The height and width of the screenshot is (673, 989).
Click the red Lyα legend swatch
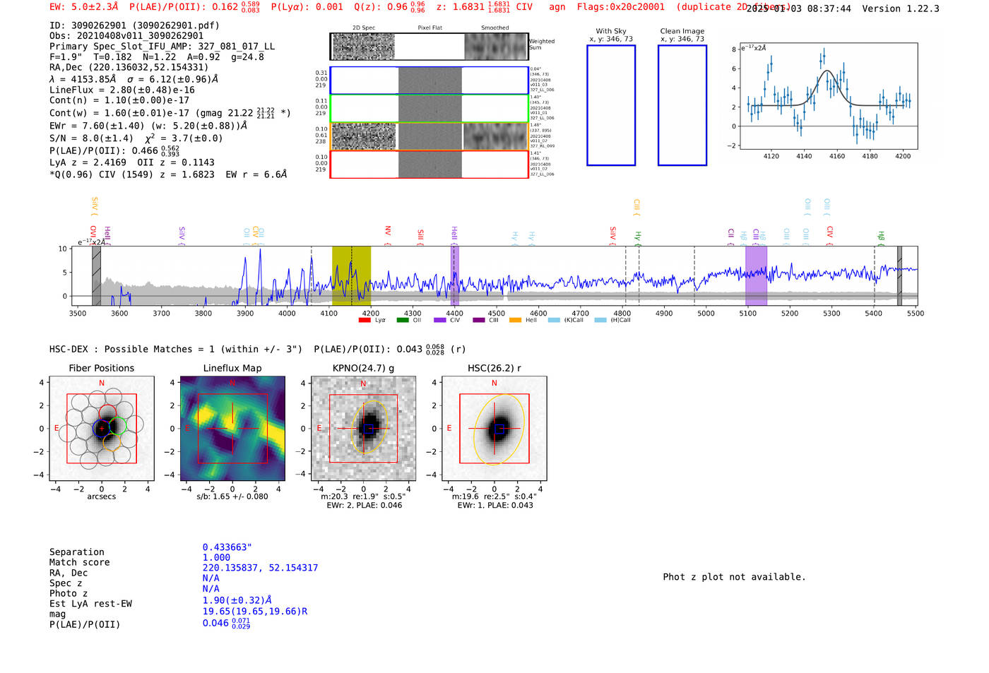point(365,321)
